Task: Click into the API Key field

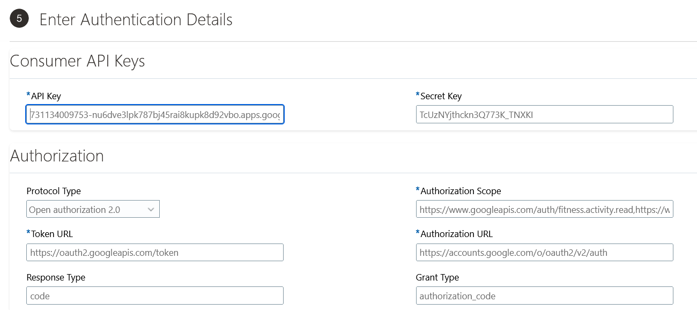Action: pyautogui.click(x=154, y=115)
